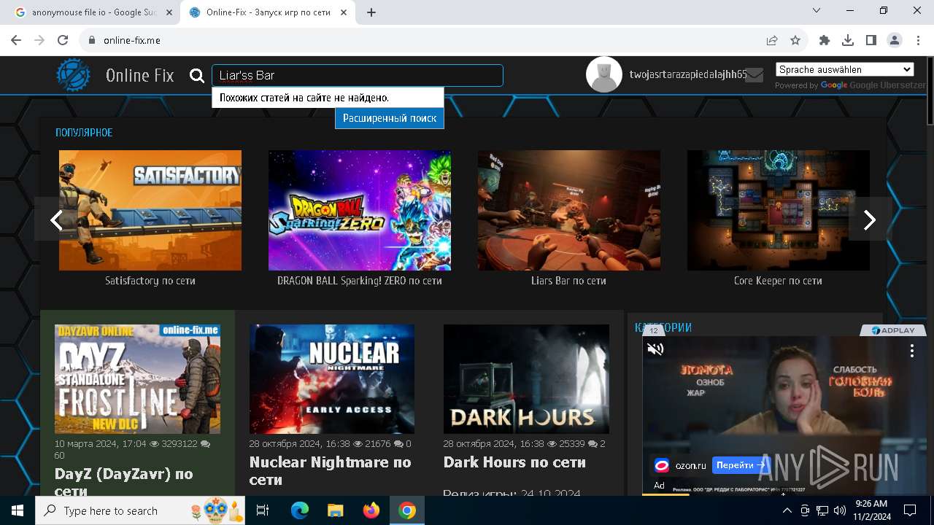This screenshot has height=525, width=934.
Task: Click the Windows taskbar search box
Action: [x=140, y=510]
